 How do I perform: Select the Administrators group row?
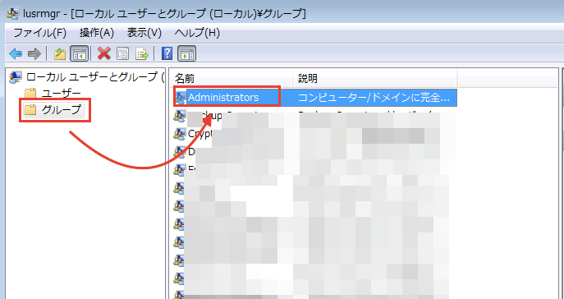click(315, 98)
